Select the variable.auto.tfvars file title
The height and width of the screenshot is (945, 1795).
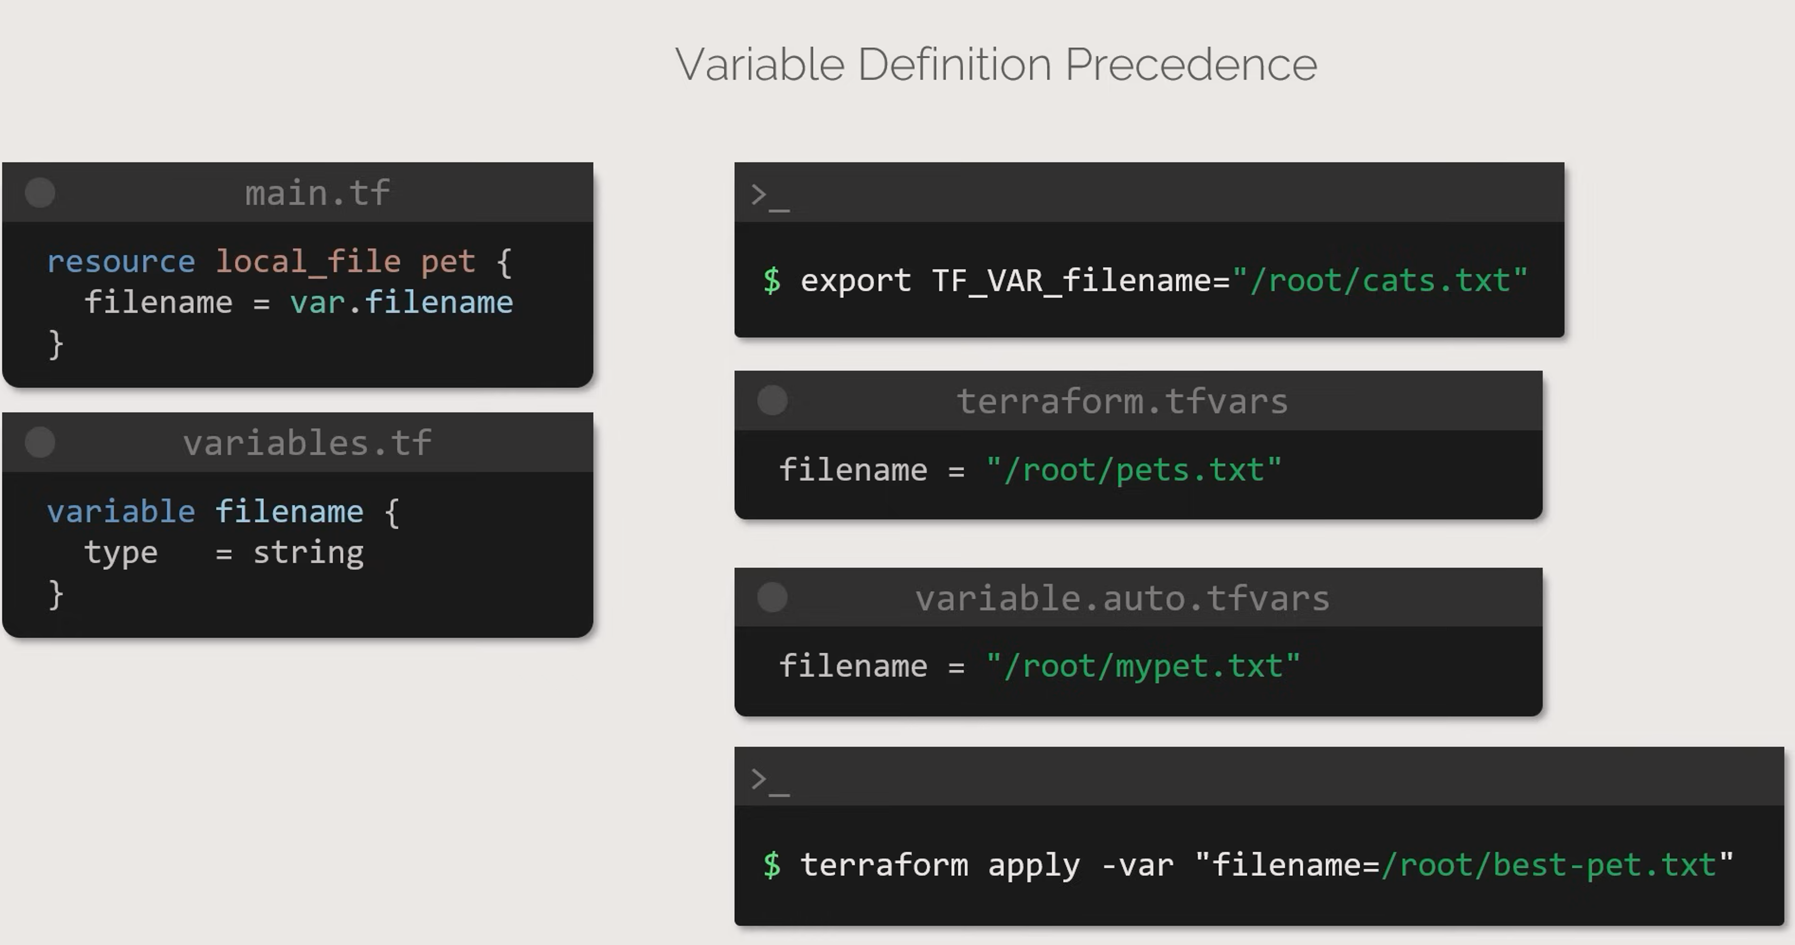coord(1122,598)
